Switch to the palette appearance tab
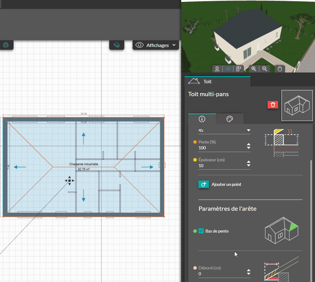This screenshot has height=282, width=315. click(x=229, y=119)
